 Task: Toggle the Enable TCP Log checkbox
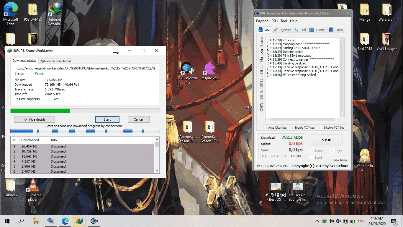[x=291, y=128]
